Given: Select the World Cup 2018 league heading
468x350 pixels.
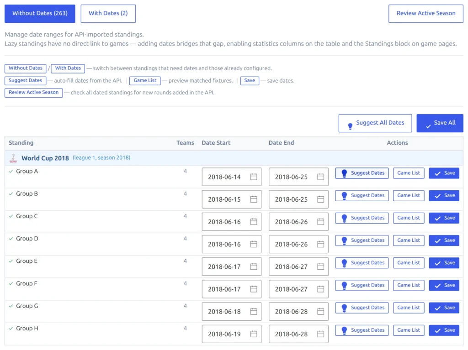Looking at the screenshot, I should click(45, 158).
